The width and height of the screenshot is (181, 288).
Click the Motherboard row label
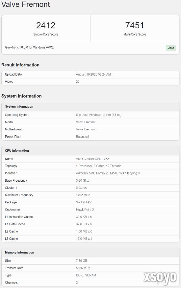[13, 129]
